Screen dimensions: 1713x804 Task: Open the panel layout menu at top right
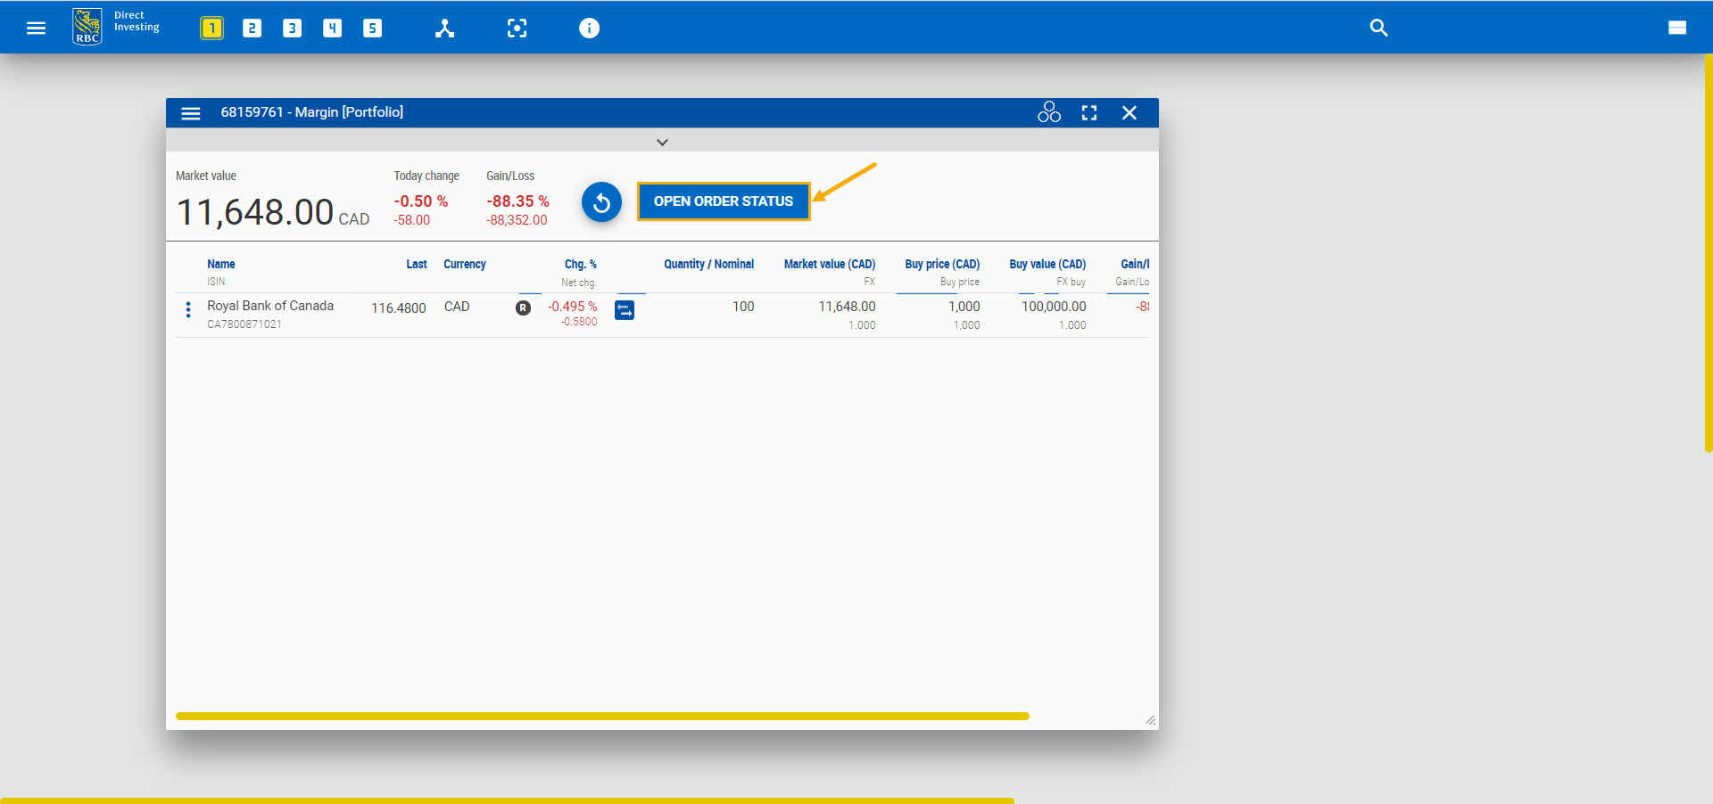click(x=1676, y=28)
